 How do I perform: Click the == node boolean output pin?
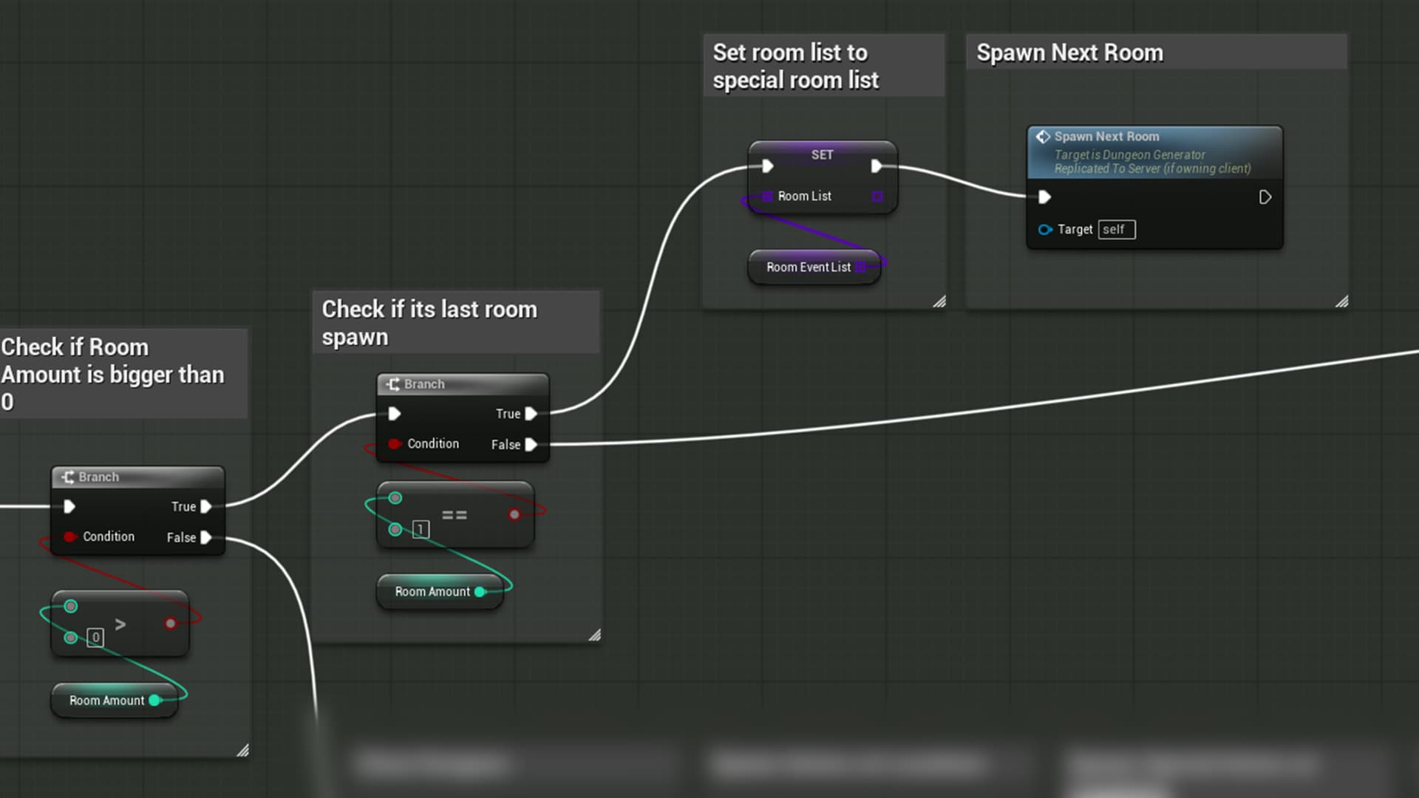(514, 515)
